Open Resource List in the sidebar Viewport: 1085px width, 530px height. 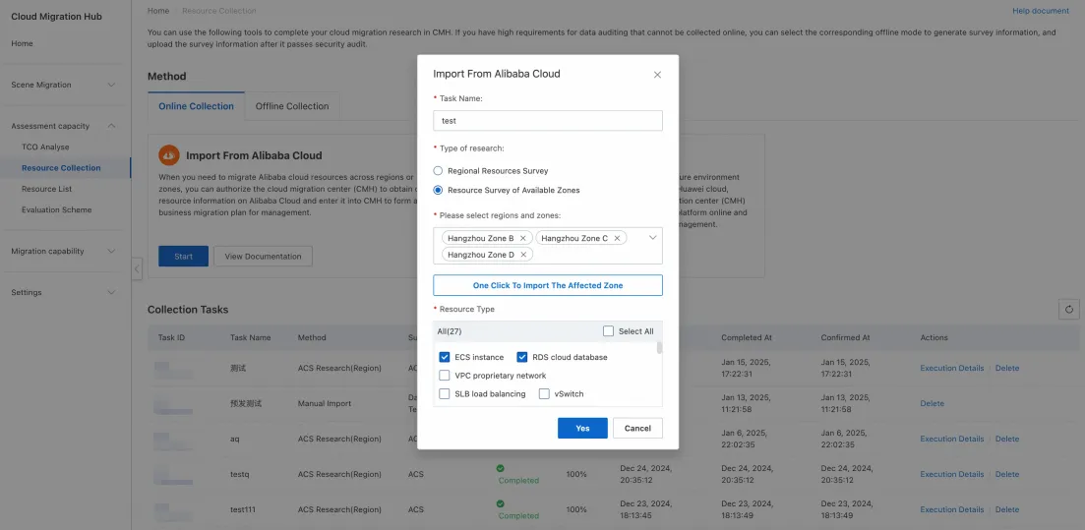46,189
